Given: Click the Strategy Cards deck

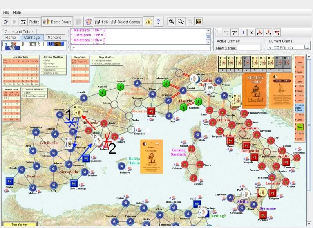Looking at the screenshot, I should coord(255,90).
